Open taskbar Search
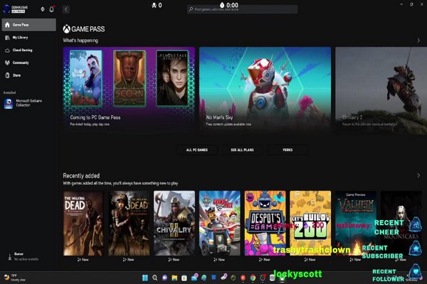 pyautogui.click(x=155, y=278)
